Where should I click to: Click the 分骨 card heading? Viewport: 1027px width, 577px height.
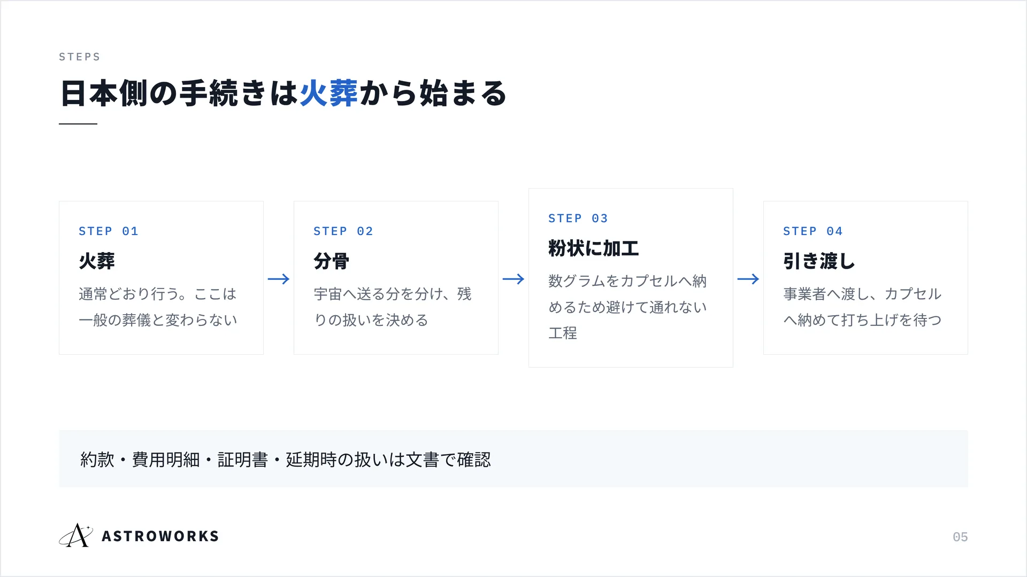[x=332, y=261]
